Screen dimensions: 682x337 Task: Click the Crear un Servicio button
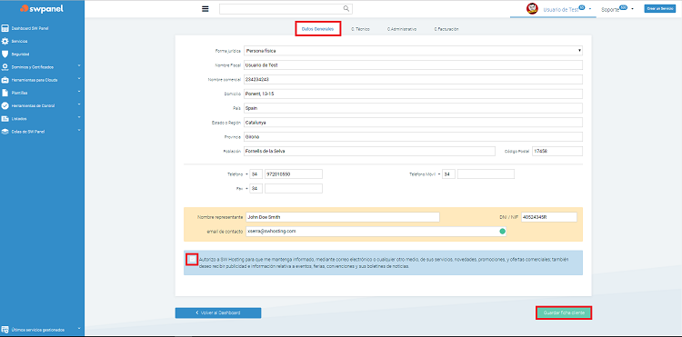tap(660, 9)
